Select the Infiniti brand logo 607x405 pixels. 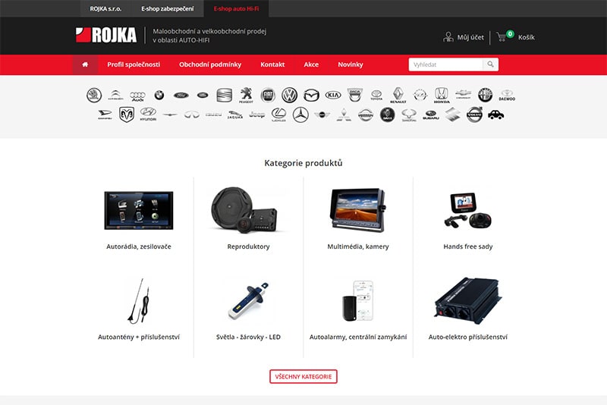tap(192, 115)
